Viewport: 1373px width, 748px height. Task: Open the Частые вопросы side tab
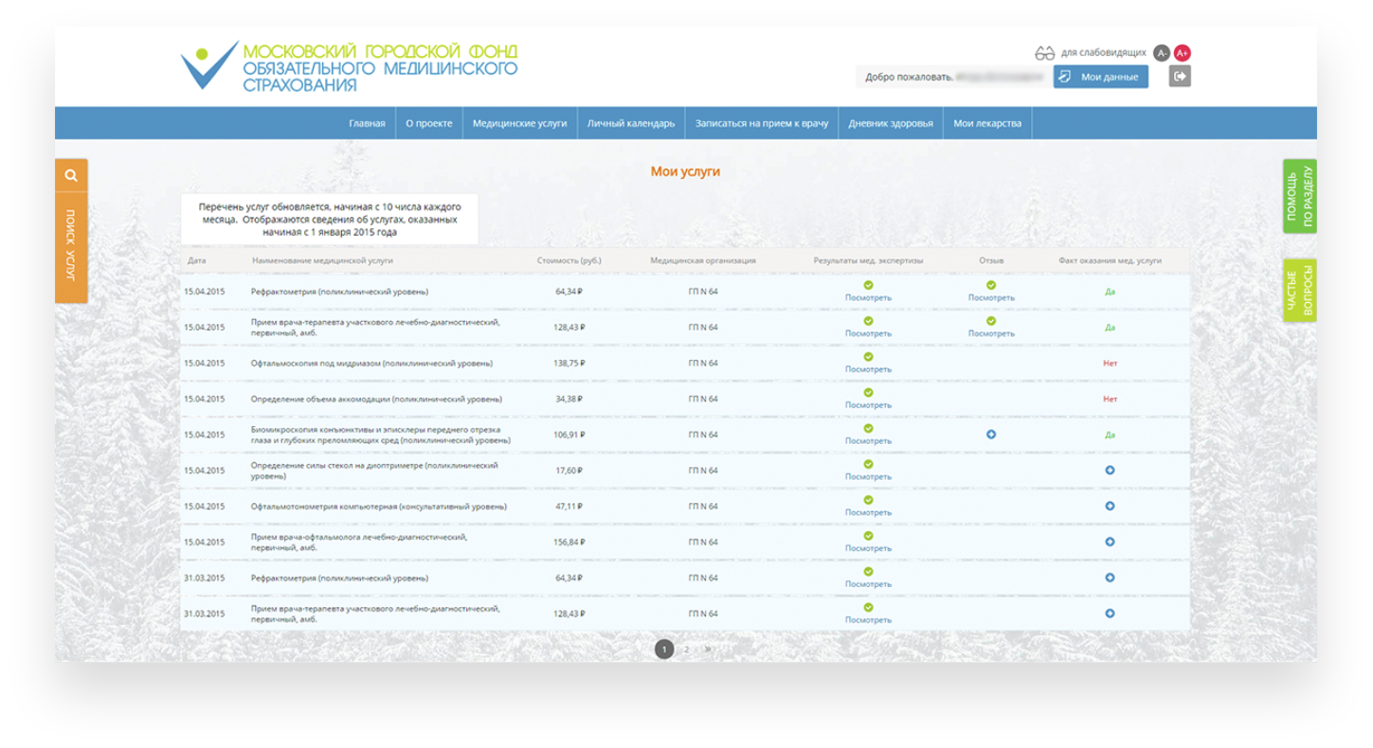(x=1299, y=291)
